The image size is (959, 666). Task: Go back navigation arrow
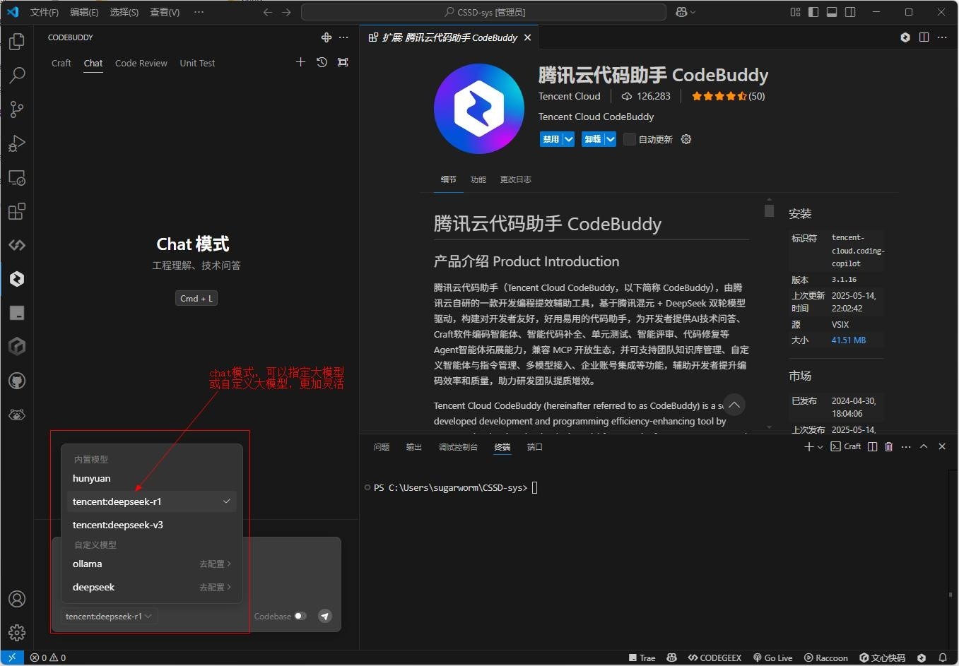pyautogui.click(x=267, y=12)
